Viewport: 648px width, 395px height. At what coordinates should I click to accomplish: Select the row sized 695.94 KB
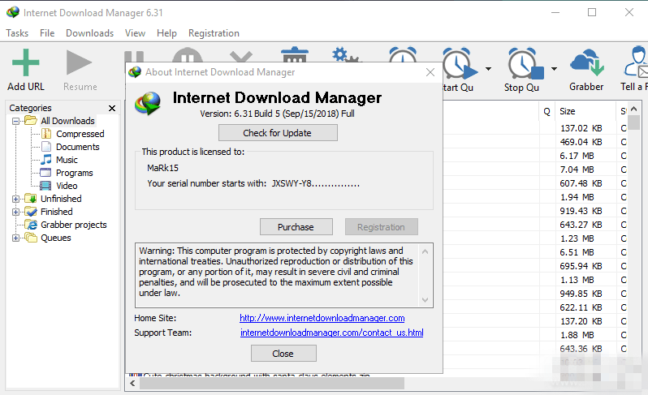pyautogui.click(x=581, y=266)
